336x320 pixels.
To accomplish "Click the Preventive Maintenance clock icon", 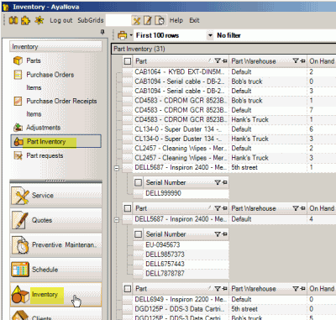I will [20, 245].
